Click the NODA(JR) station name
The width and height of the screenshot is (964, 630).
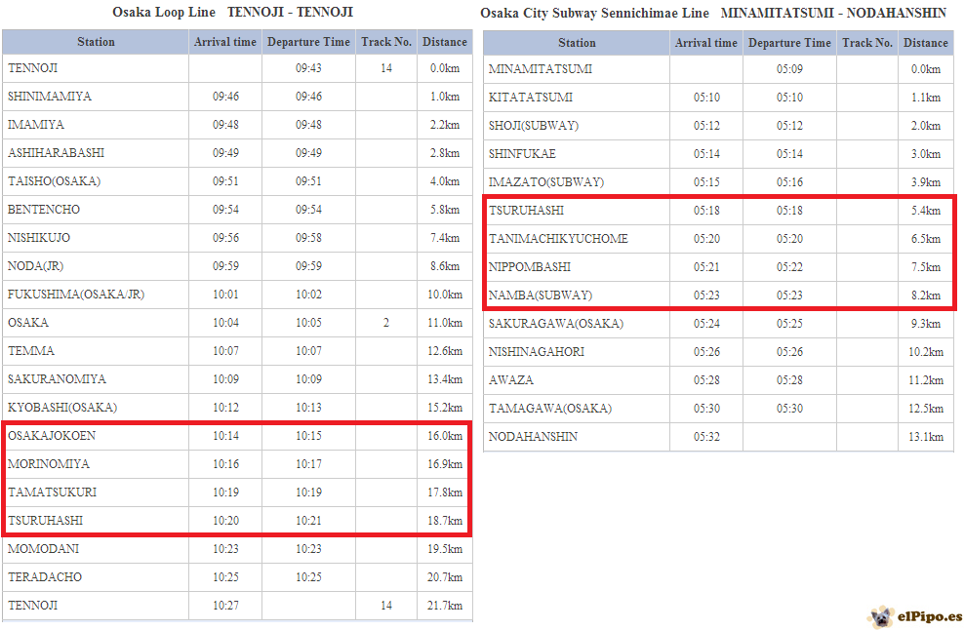pos(36,266)
